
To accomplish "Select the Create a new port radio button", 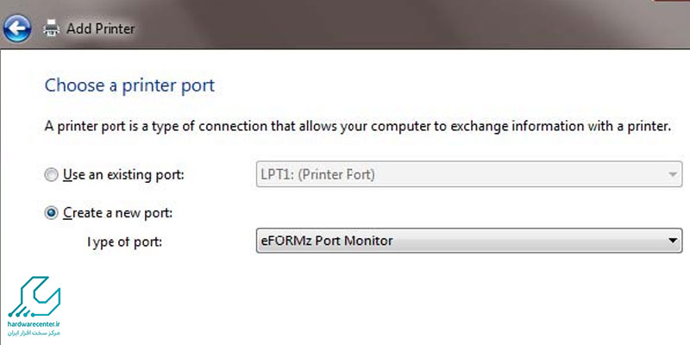I will coord(51,213).
